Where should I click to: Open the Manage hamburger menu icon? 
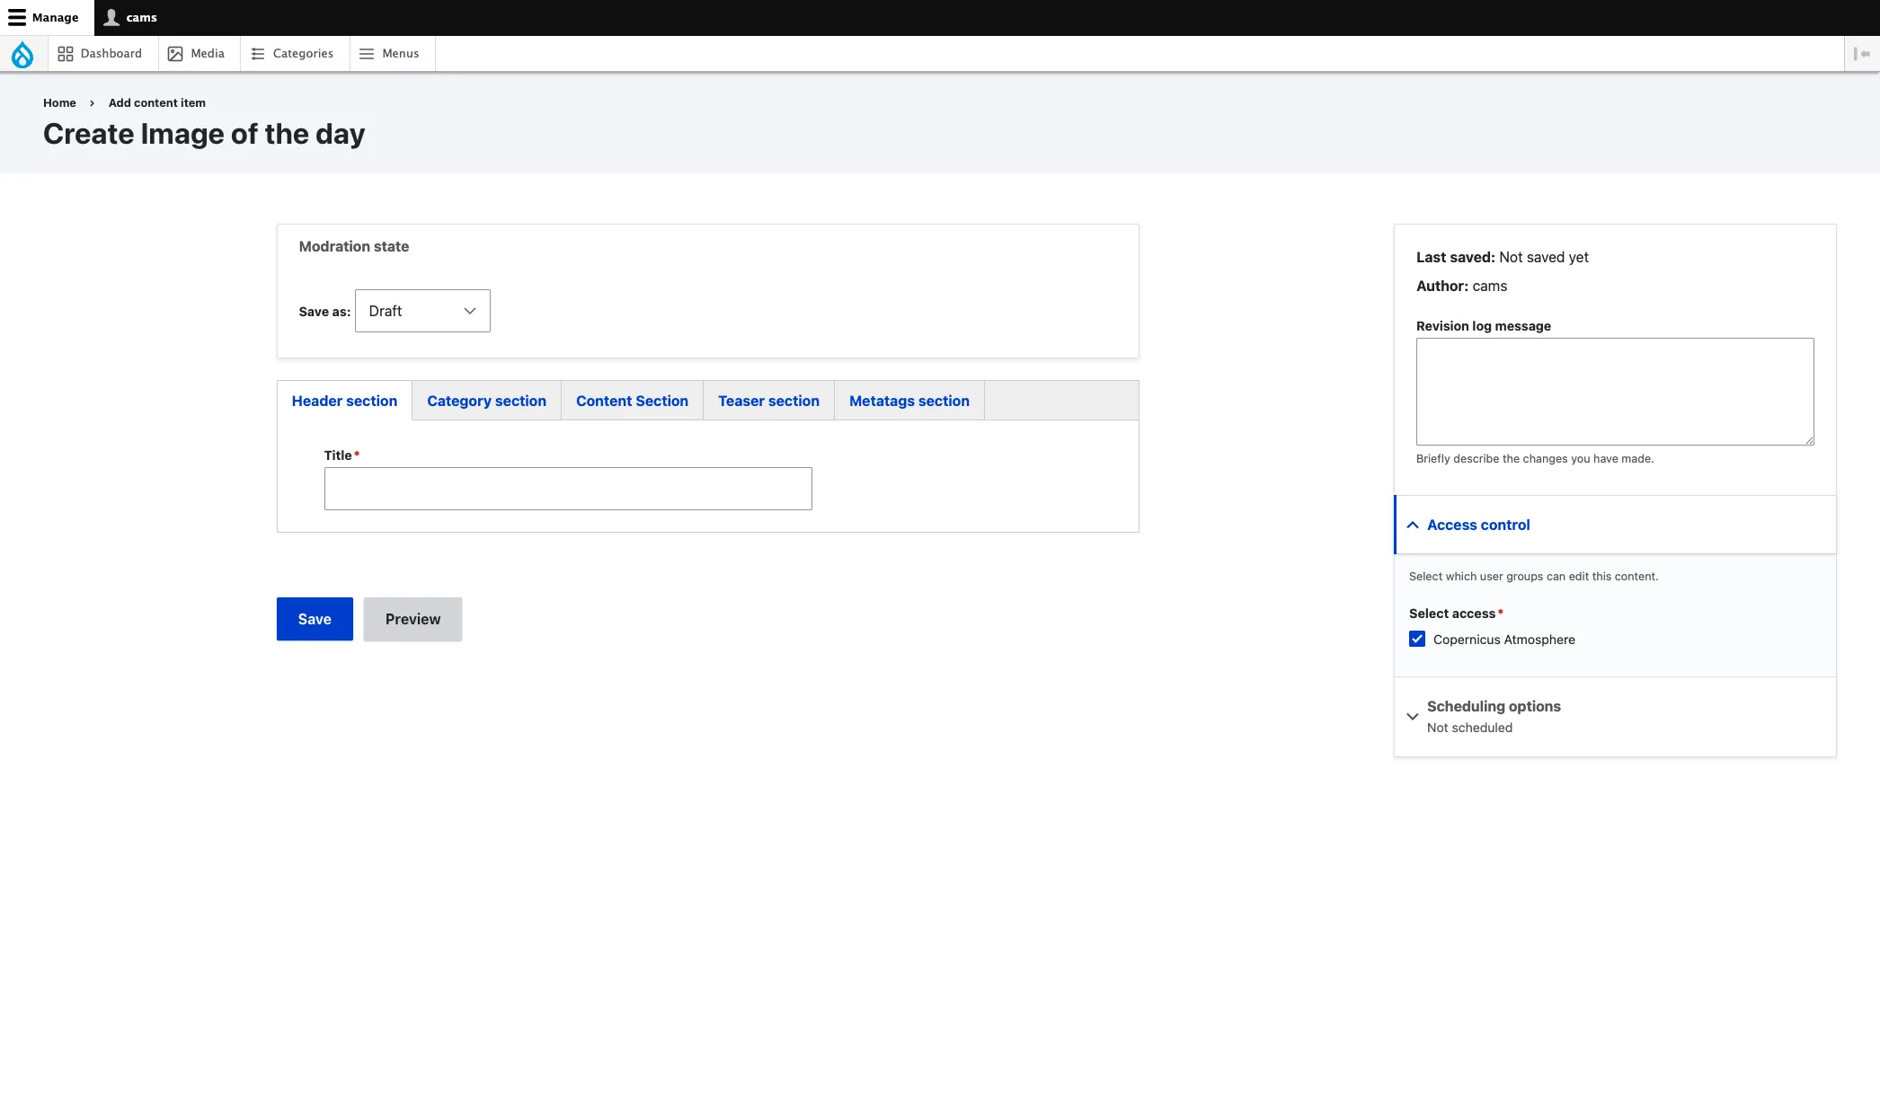coord(17,17)
